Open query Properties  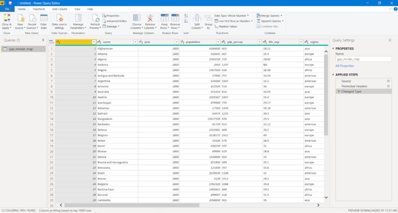[x=110, y=16]
